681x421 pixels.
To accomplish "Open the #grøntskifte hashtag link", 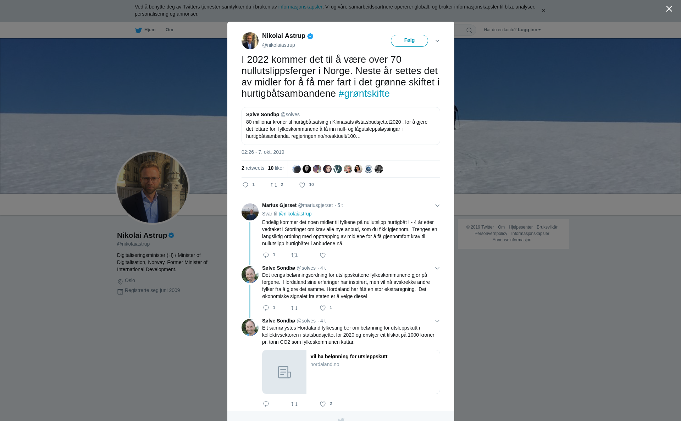I will click(364, 94).
